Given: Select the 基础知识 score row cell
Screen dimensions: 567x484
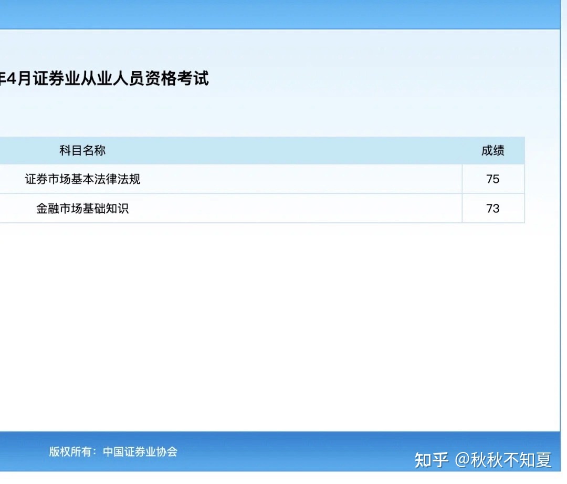Looking at the screenshot, I should point(492,209).
